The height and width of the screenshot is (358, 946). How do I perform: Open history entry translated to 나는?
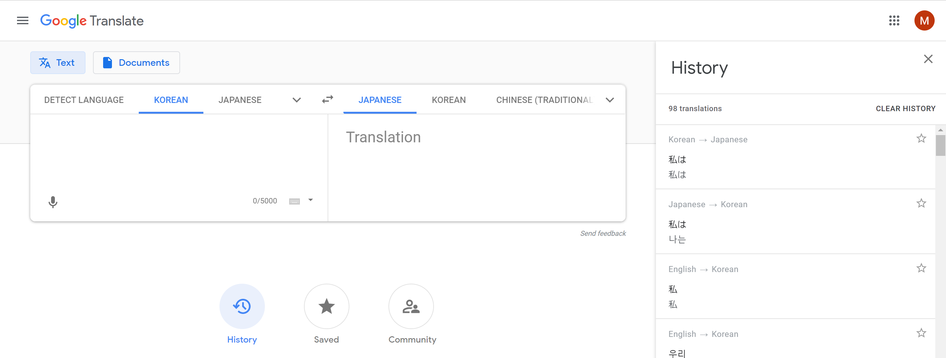[795, 222]
